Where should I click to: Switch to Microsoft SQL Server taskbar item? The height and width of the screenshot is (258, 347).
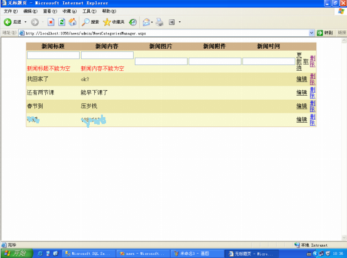pos(88,254)
